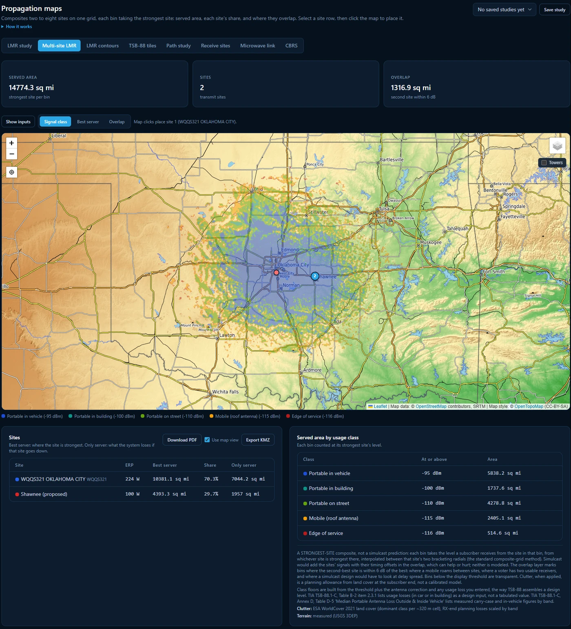Zoom in on the map
This screenshot has width=571, height=629.
(11, 143)
